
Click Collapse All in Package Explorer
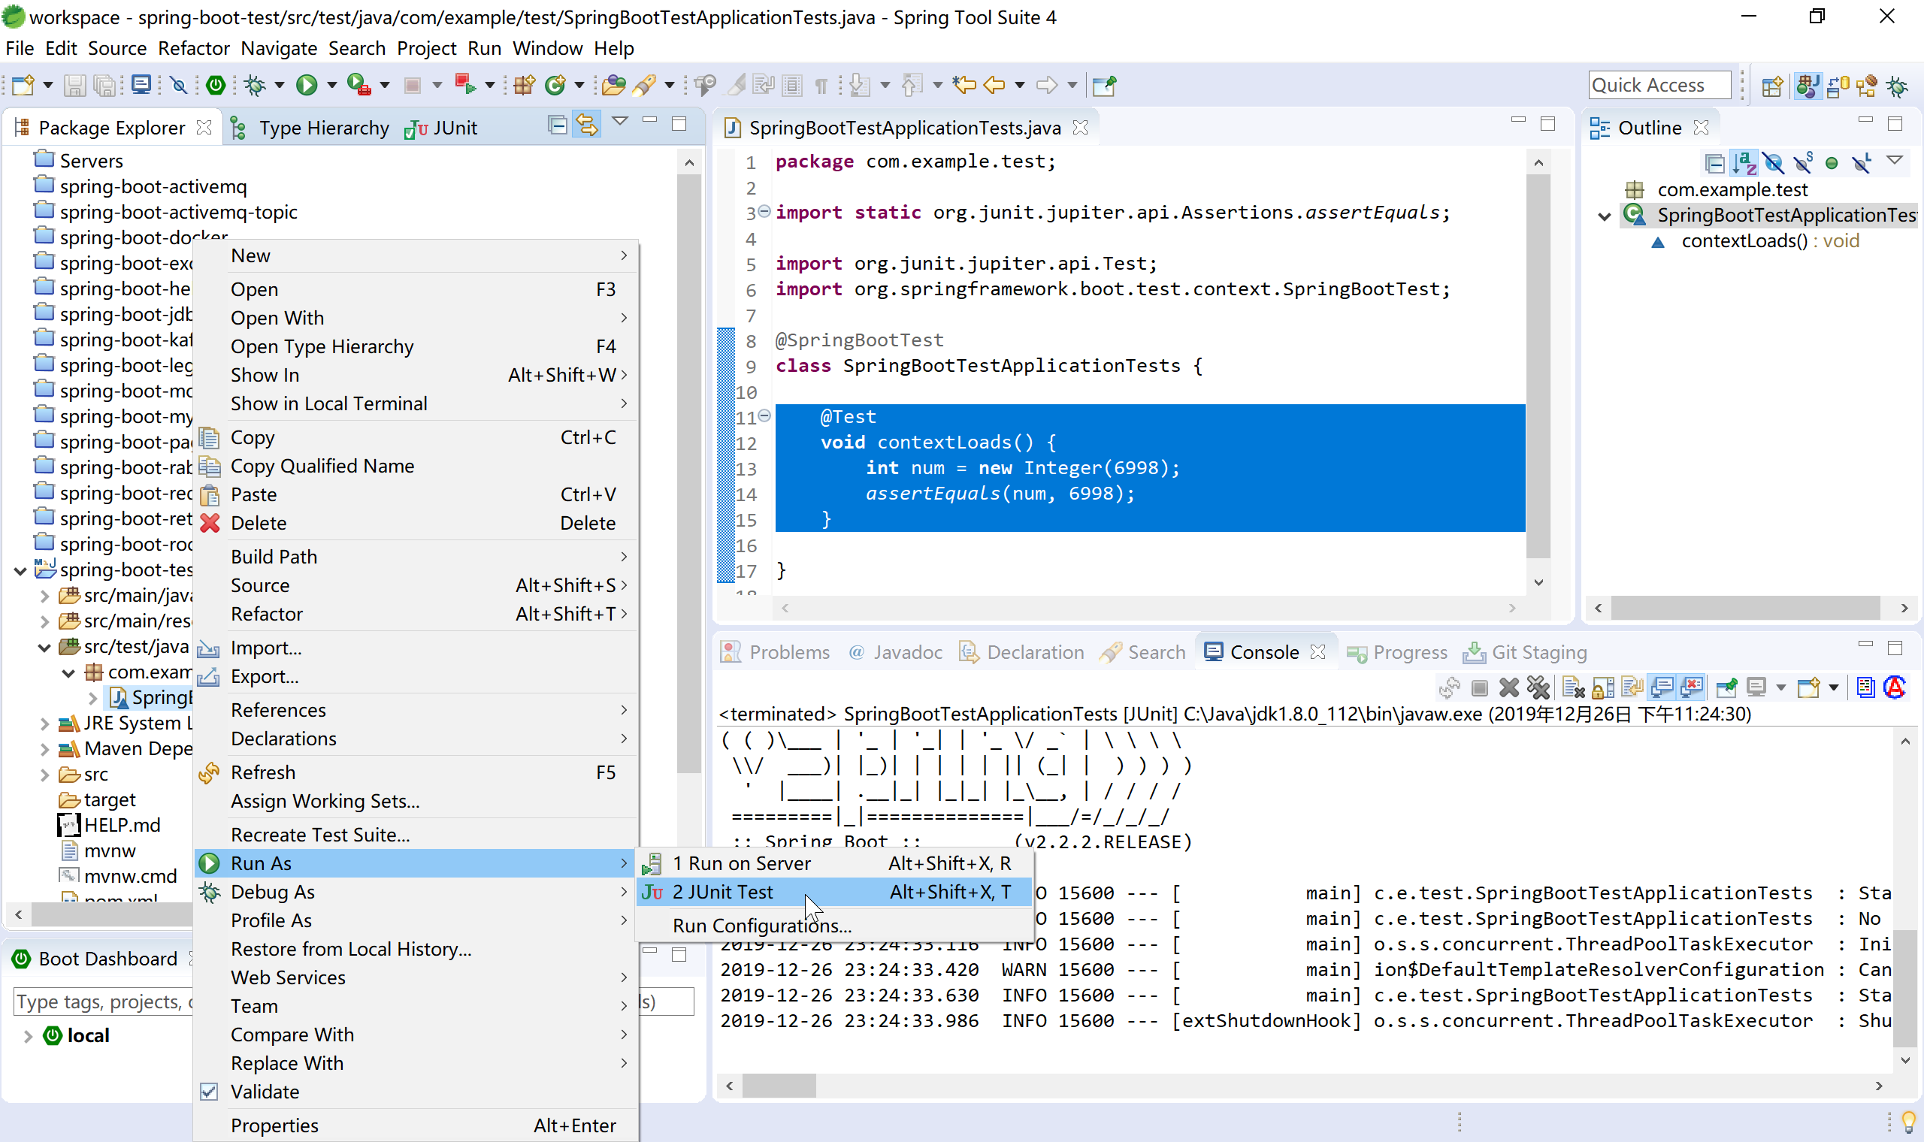pyautogui.click(x=557, y=125)
